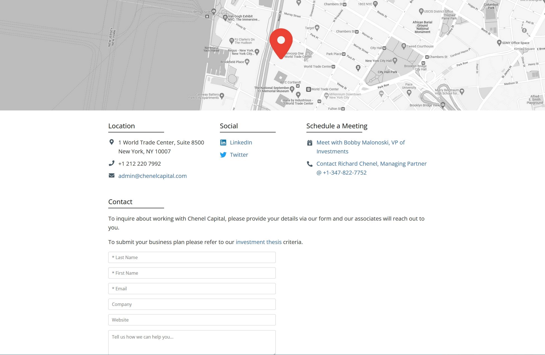Click the 'Contact' heading
Image resolution: width=545 pixels, height=355 pixels.
tap(120, 202)
